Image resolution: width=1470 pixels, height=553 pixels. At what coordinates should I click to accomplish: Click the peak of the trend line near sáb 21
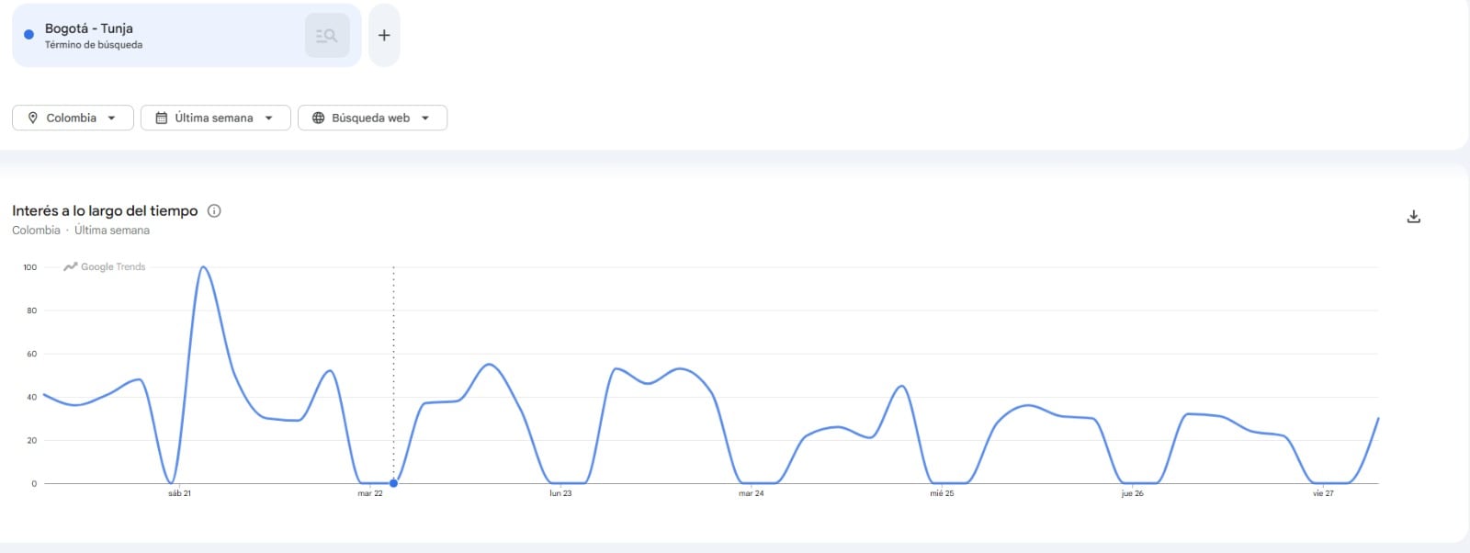(x=204, y=268)
